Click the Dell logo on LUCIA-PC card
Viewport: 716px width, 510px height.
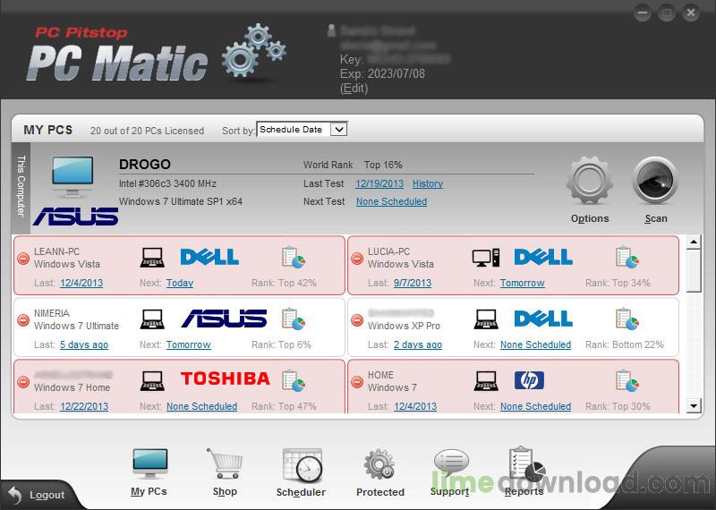click(x=543, y=257)
